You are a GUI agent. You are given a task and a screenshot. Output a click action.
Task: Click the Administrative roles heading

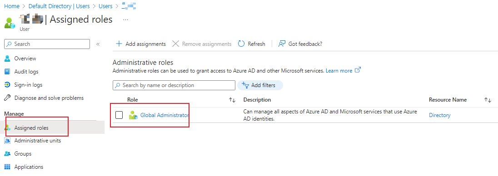(x=143, y=63)
